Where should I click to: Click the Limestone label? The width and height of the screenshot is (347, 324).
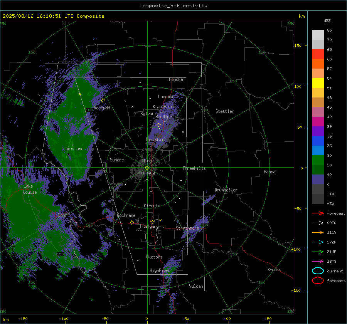point(73,149)
